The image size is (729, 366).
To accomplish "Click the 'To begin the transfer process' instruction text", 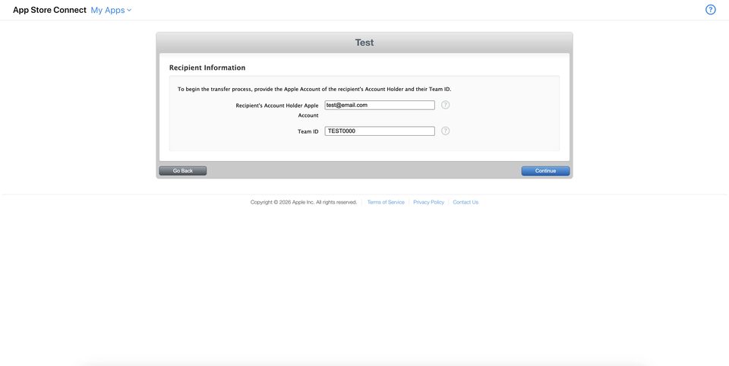I will pyautogui.click(x=314, y=90).
